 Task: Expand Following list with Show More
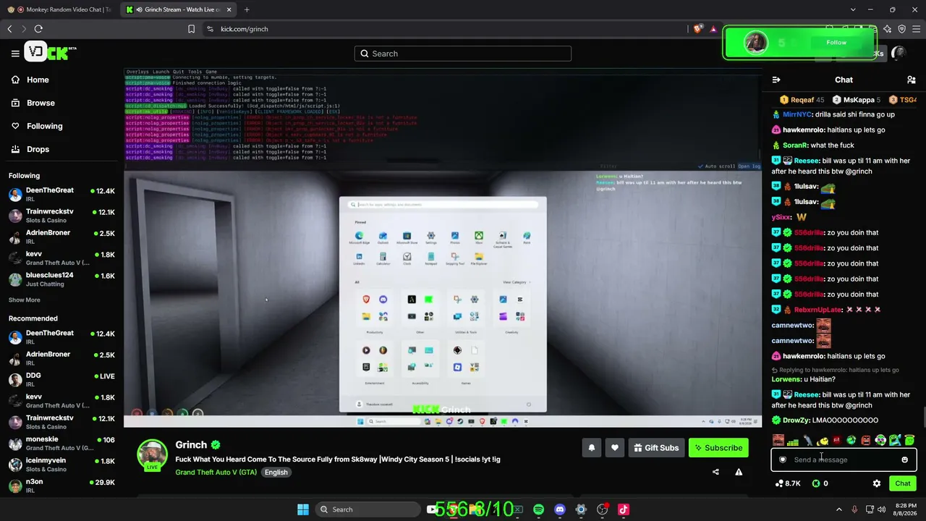pos(25,300)
